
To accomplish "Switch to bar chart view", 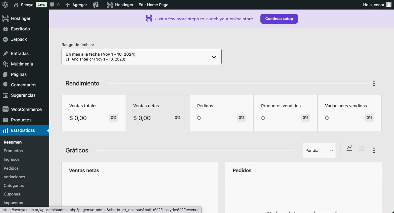I will pyautogui.click(x=361, y=148).
